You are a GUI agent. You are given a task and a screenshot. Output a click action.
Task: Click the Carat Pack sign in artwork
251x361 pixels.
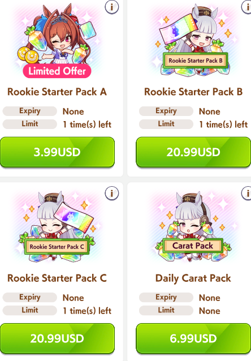[193, 246]
